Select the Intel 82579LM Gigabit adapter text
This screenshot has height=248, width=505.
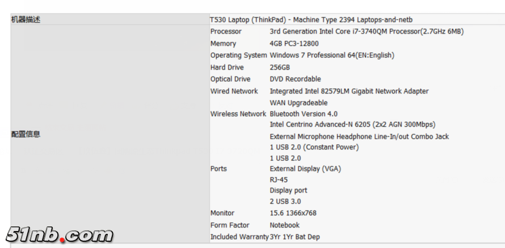tap(349, 91)
